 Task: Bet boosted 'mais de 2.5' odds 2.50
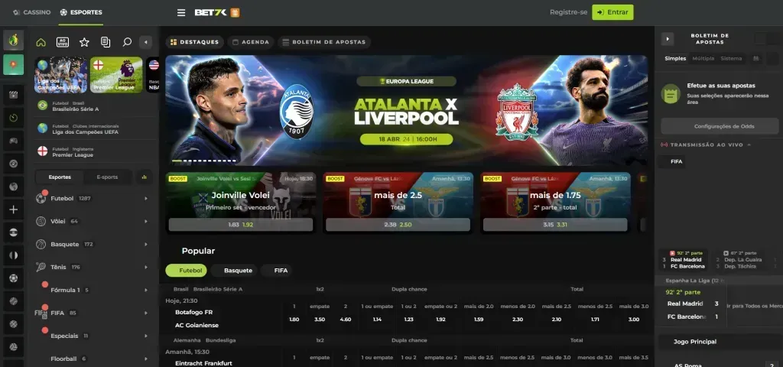coord(398,225)
